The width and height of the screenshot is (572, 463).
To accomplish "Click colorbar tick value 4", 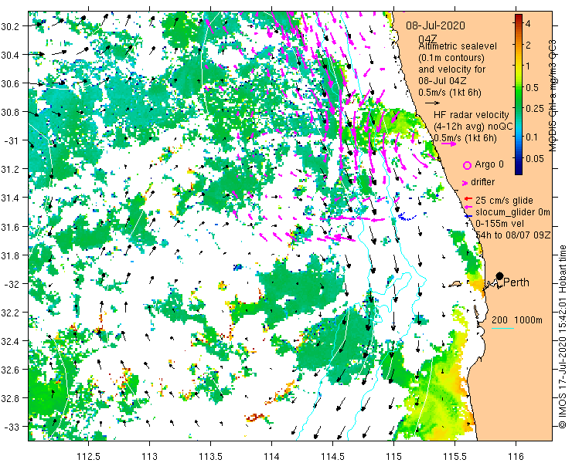I will (527, 24).
